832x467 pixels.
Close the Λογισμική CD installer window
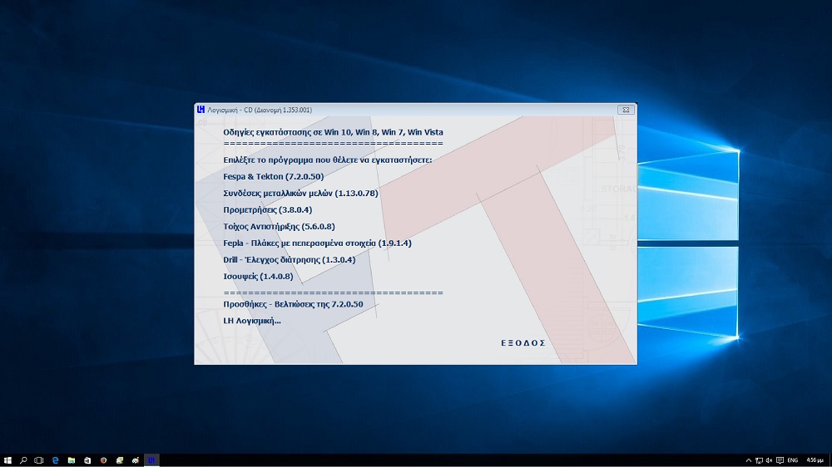[626, 110]
